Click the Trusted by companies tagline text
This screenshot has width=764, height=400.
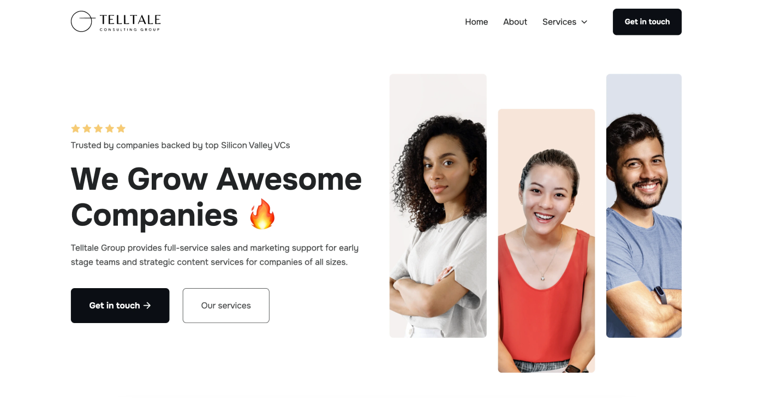click(181, 145)
